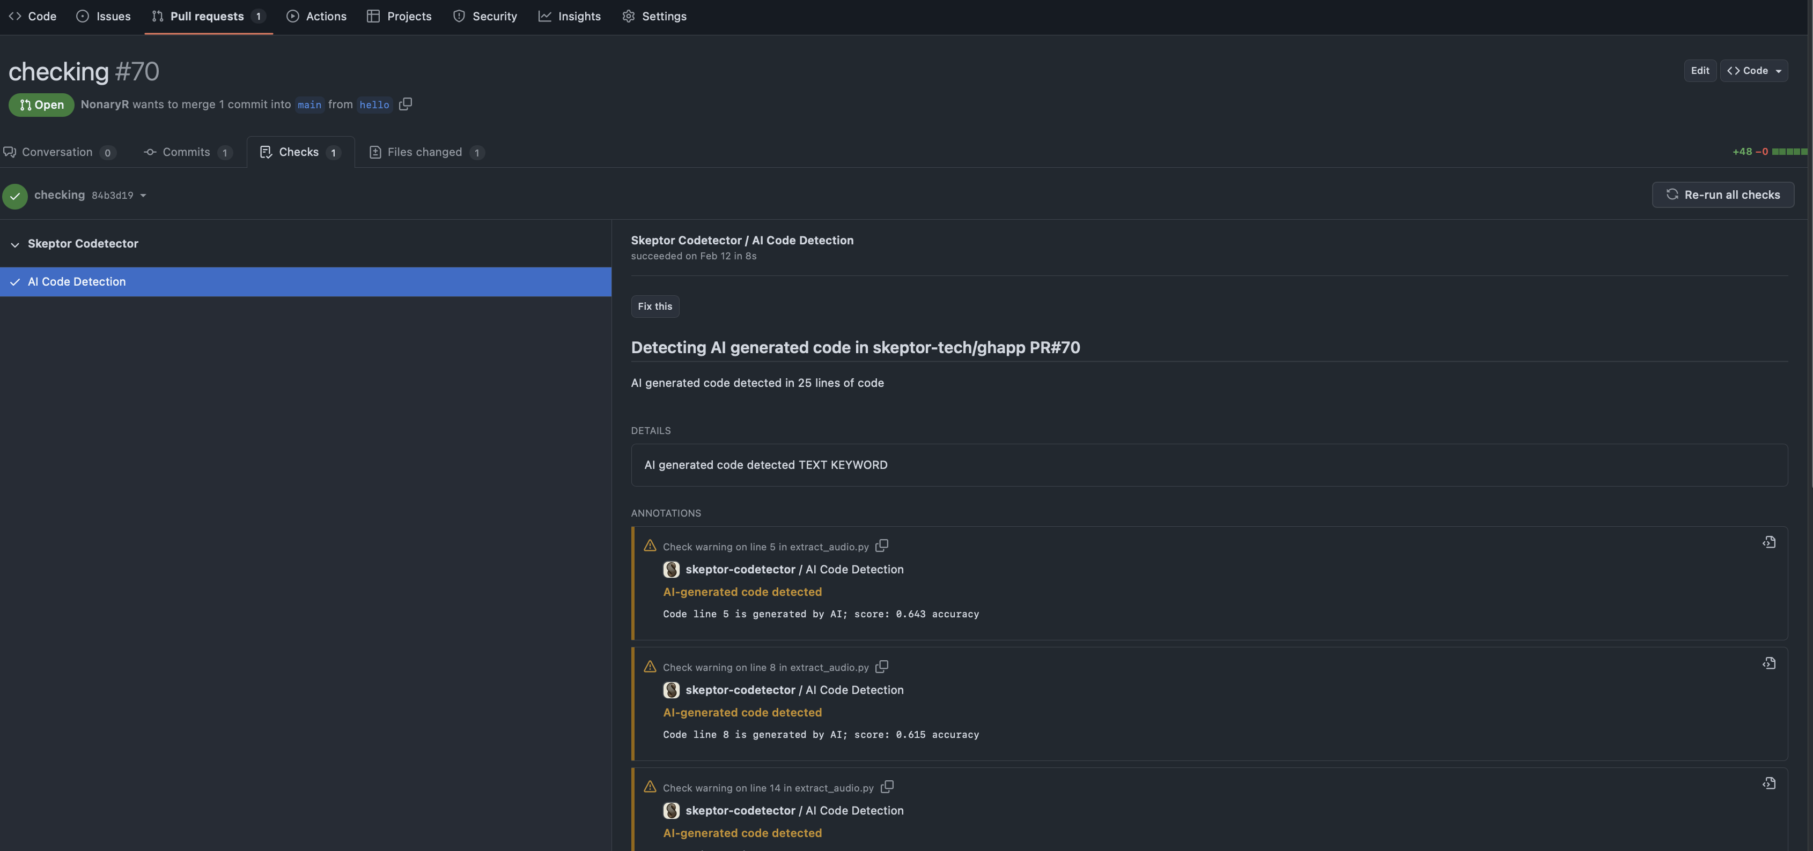Copy the hello branch name icon
1813x851 pixels.
pos(406,104)
